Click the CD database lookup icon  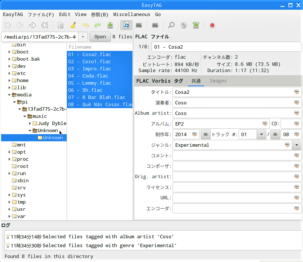184,25
